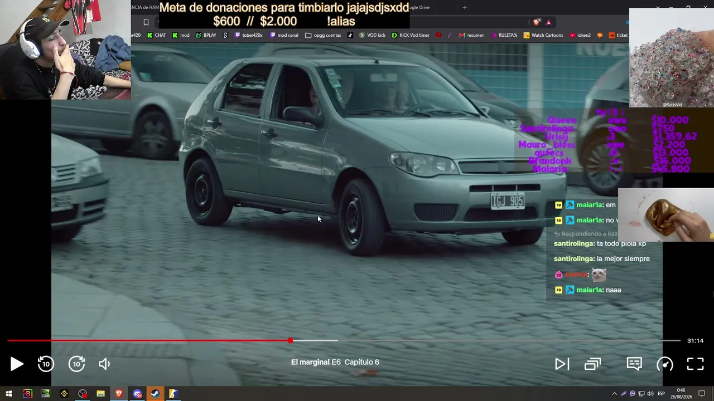Click the red playhead on progress bar
This screenshot has height=401, width=714.
(x=290, y=340)
